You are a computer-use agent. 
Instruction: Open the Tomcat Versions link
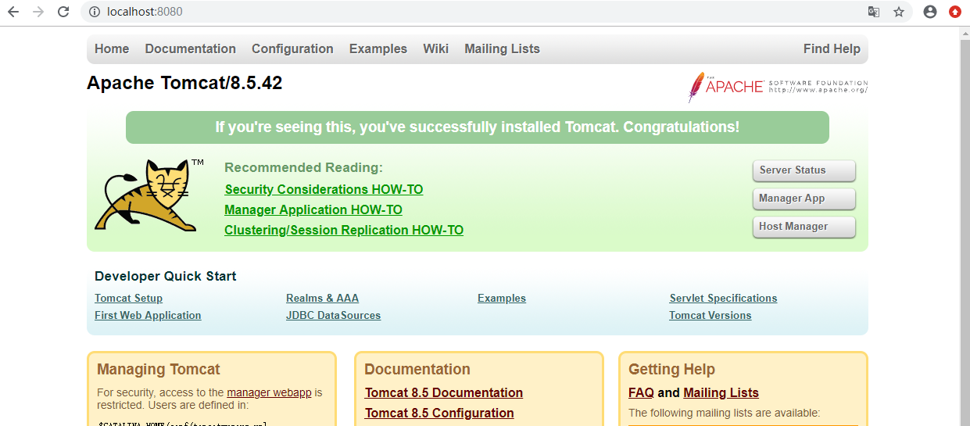710,315
